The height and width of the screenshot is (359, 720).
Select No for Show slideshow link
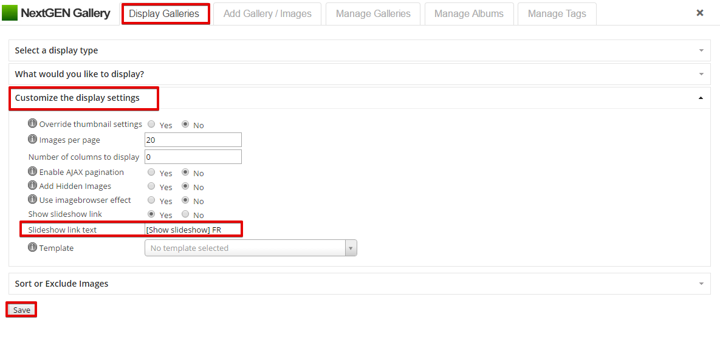coord(185,214)
